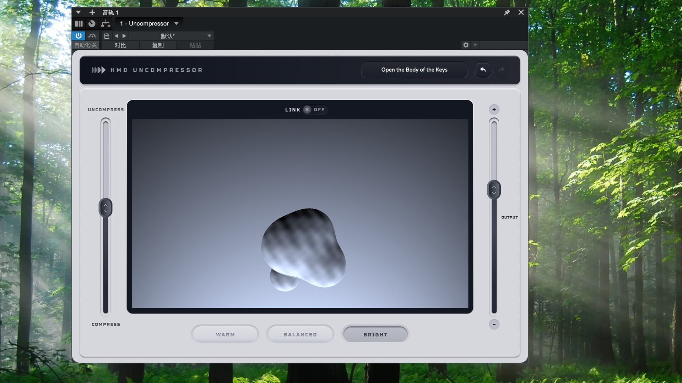This screenshot has height=383, width=682.
Task: Click the arch-shaped icon beside power
Action: [x=92, y=36]
